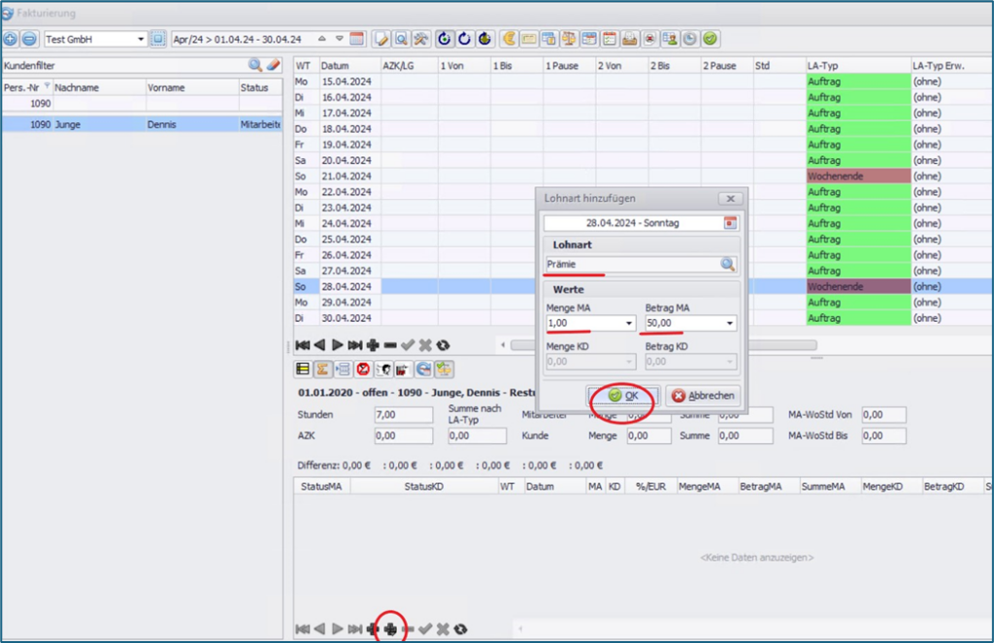
Task: Cancel the dialog with Abbrechen
Action: pos(703,396)
